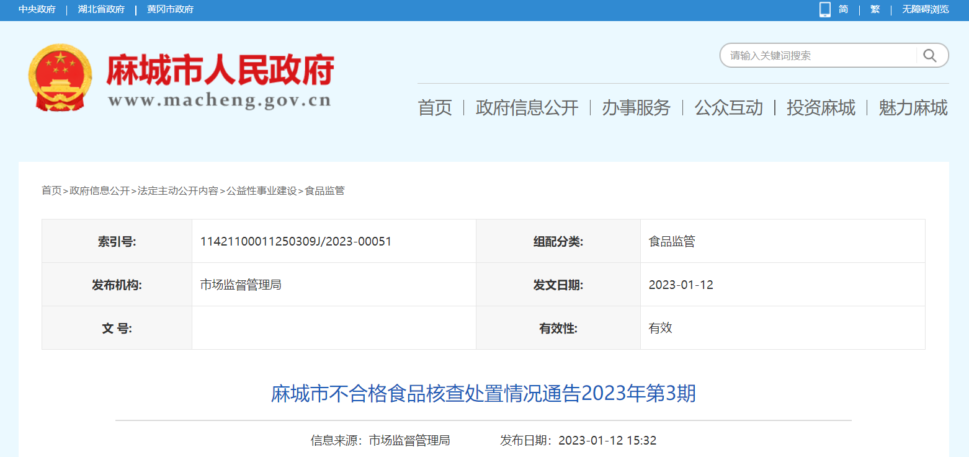Switch to simplified Chinese (简)
This screenshot has height=457, width=969.
pyautogui.click(x=843, y=9)
